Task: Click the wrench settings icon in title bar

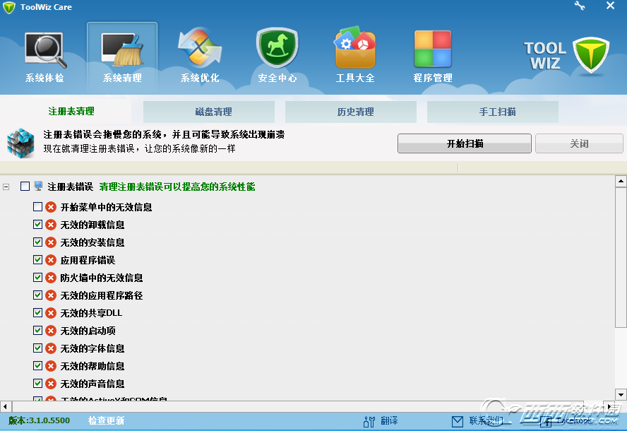Action: pos(580,6)
